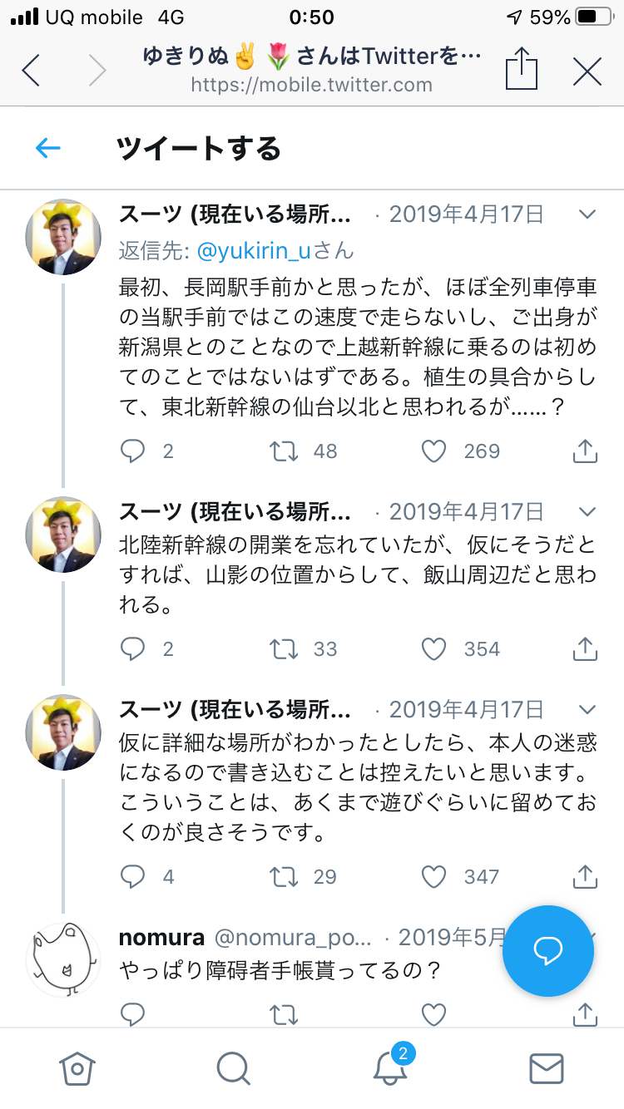The width and height of the screenshot is (624, 1109).
Task: Open nomura's profile name link
Action: click(161, 938)
